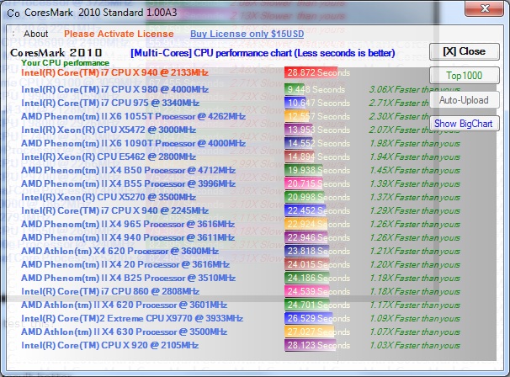Screen dimensions: 510x377
Task: Select Phenom II X4 B25 @ 3510MHz entry
Action: [x=128, y=278]
